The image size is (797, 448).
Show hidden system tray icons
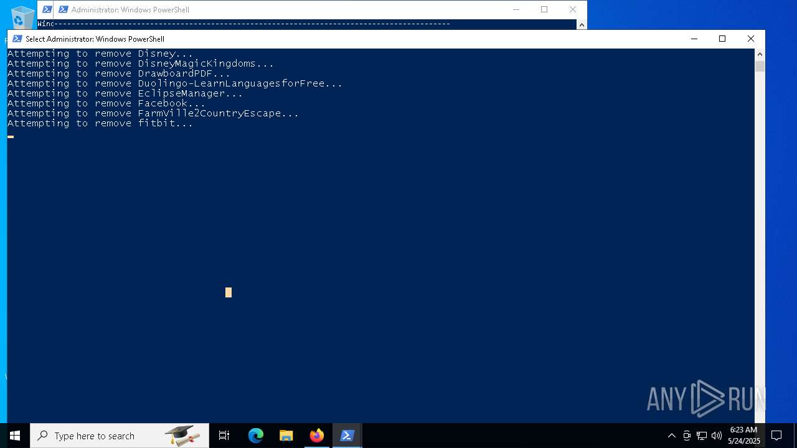click(671, 436)
